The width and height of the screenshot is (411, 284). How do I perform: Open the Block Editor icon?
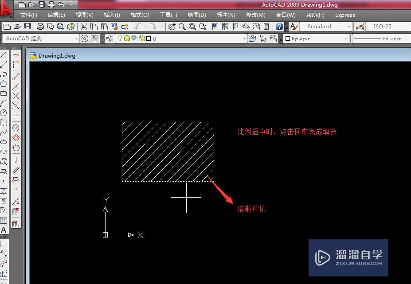click(125, 27)
